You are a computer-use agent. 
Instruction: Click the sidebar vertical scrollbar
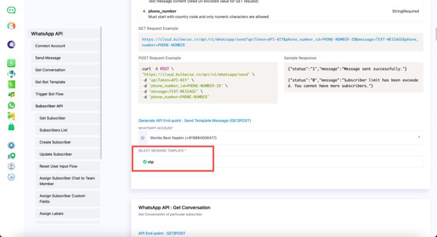101,93
